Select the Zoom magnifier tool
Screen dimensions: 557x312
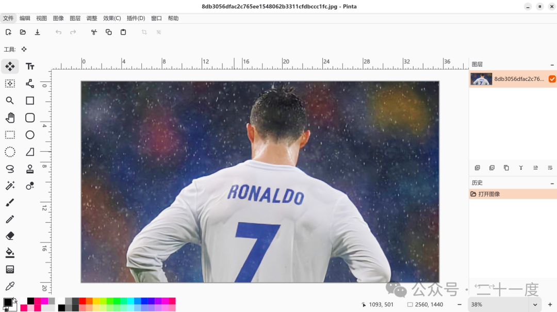10,101
